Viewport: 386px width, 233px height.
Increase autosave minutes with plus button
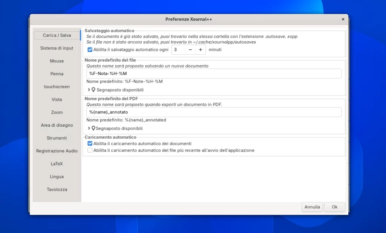click(201, 49)
